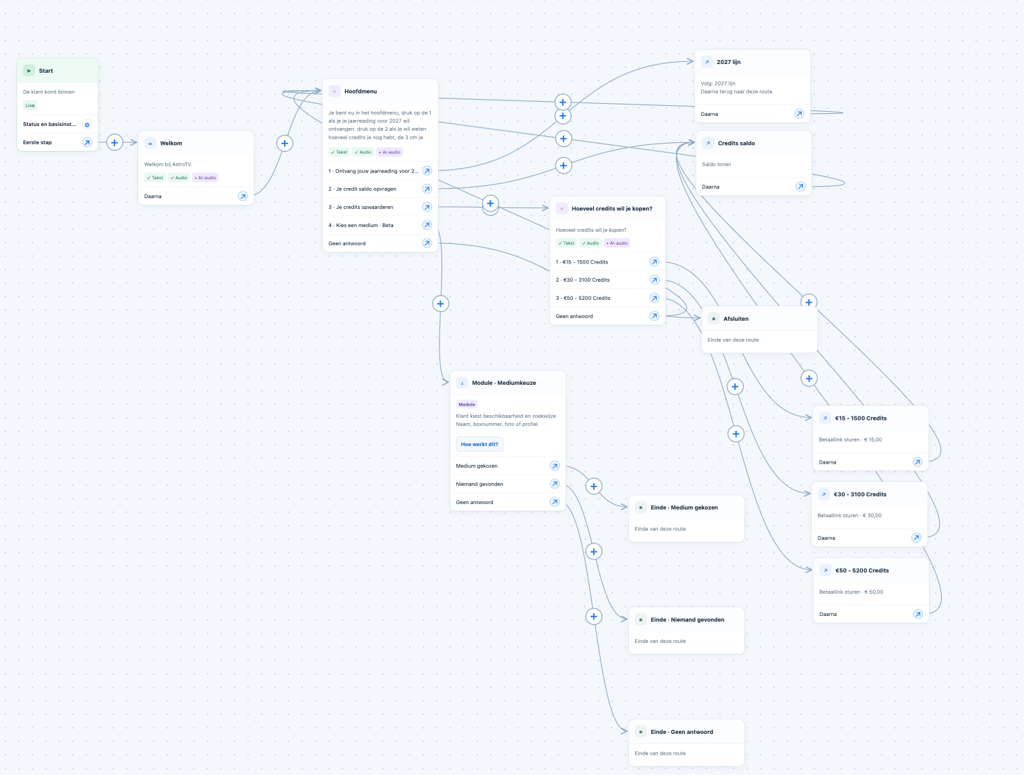The image size is (1024, 775).
Task: Click the stop icon in Afsluiten node
Action: pyautogui.click(x=713, y=319)
